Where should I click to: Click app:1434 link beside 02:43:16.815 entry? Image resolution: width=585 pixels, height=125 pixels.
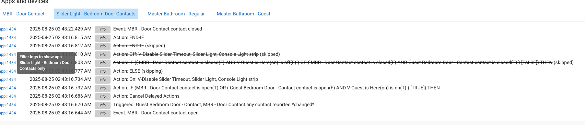pos(8,38)
